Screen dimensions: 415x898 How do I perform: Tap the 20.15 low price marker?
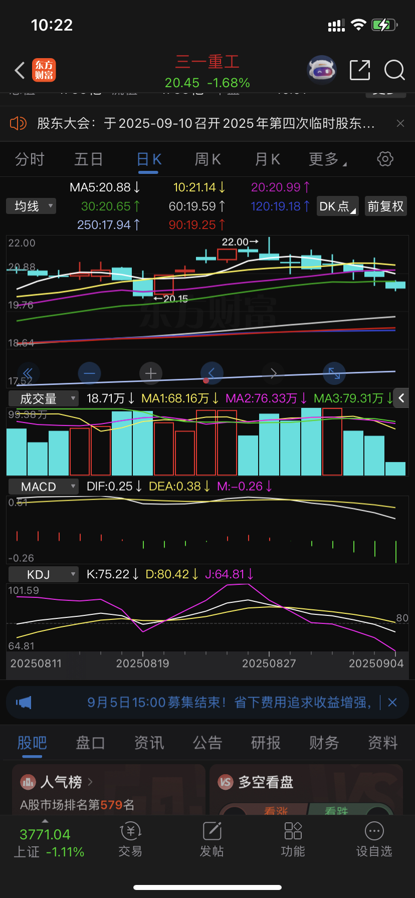pyautogui.click(x=170, y=299)
